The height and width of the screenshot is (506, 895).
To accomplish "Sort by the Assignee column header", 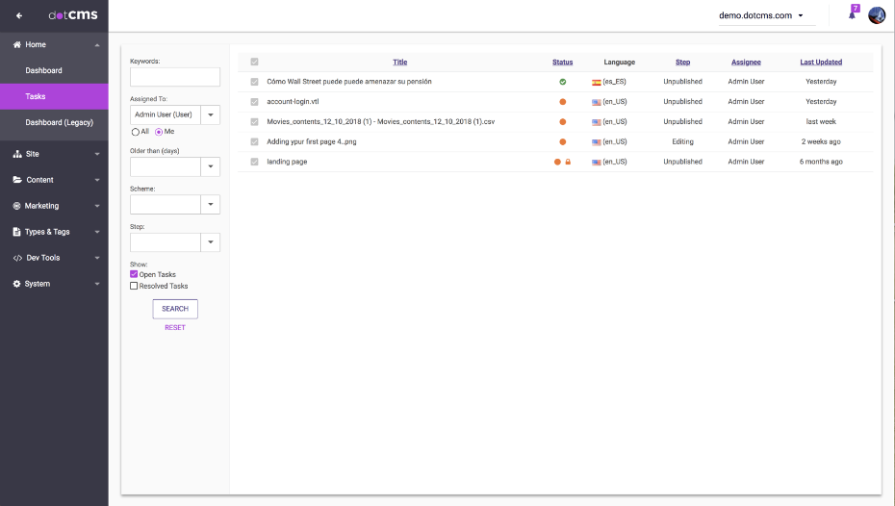I will (746, 63).
